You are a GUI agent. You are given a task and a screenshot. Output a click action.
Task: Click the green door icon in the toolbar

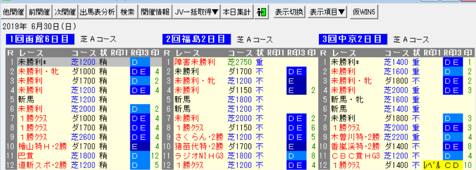coord(262,12)
